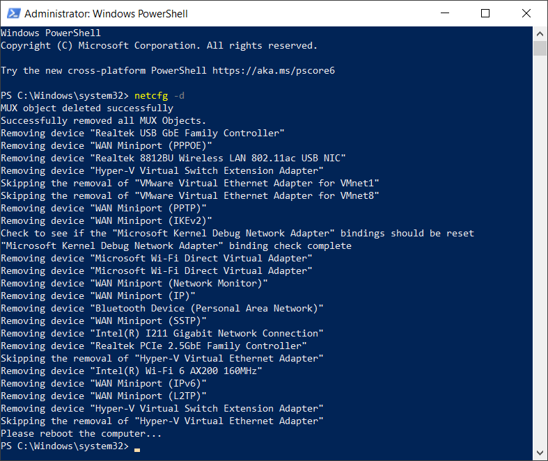Click the PowerShell icon in title bar

pyautogui.click(x=12, y=13)
